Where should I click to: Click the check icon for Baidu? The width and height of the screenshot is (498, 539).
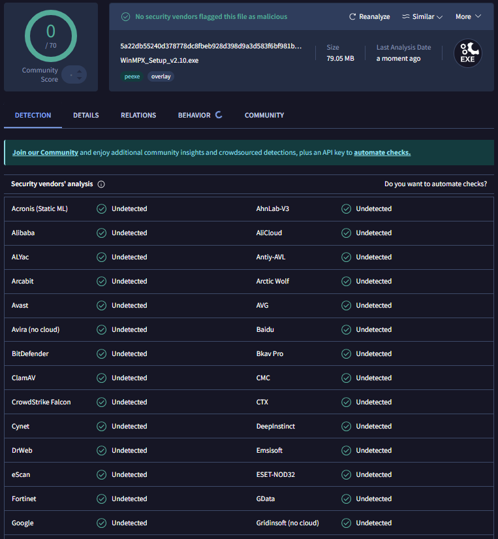pos(346,330)
